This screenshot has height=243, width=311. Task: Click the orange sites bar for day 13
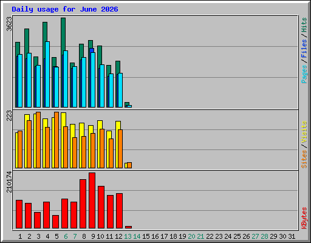pos(129,165)
